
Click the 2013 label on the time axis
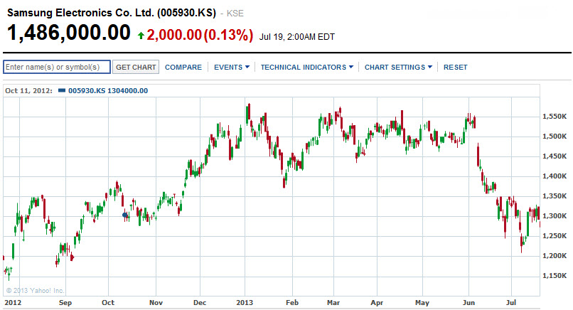pos(245,303)
